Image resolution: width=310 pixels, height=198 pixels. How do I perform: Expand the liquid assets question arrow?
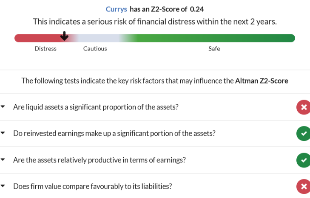point(3,107)
